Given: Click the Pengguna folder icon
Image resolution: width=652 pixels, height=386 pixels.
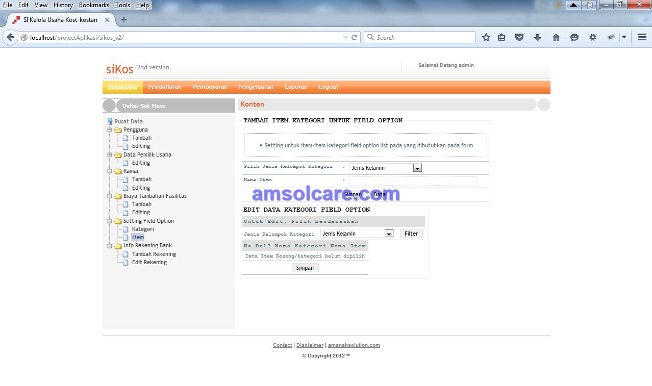Looking at the screenshot, I should coord(118,130).
